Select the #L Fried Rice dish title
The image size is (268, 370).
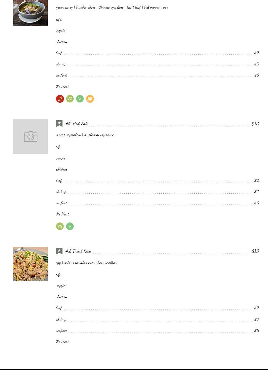tap(78, 251)
